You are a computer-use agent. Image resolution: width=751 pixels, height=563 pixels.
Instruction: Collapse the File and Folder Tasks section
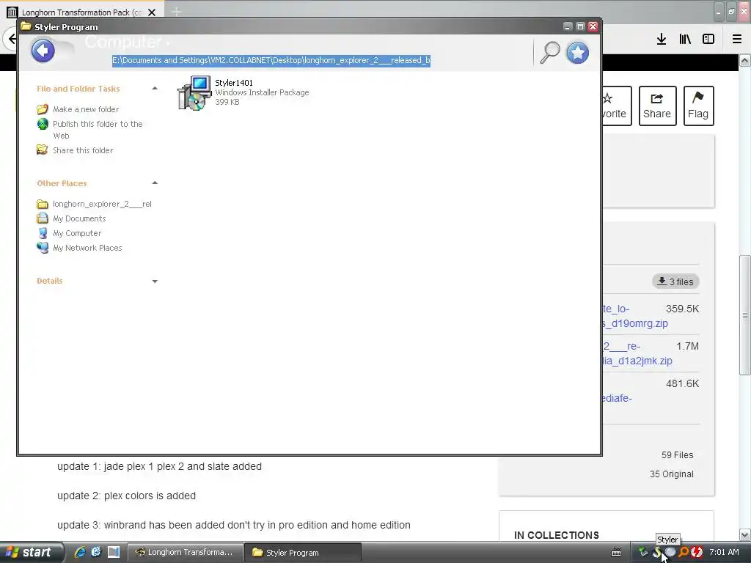(155, 89)
